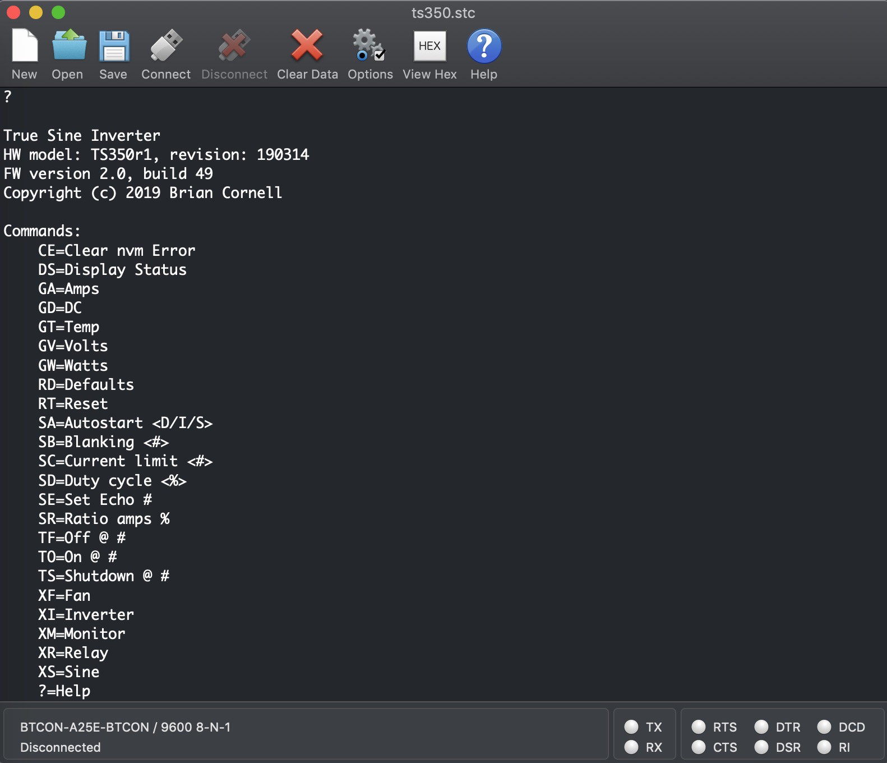The image size is (887, 763).
Task: Click the 'XS=Sine' command line
Action: (x=68, y=672)
